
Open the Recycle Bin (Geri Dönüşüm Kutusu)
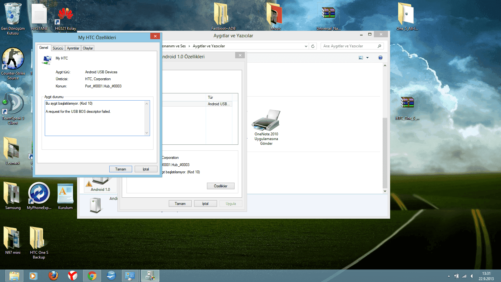13,18
